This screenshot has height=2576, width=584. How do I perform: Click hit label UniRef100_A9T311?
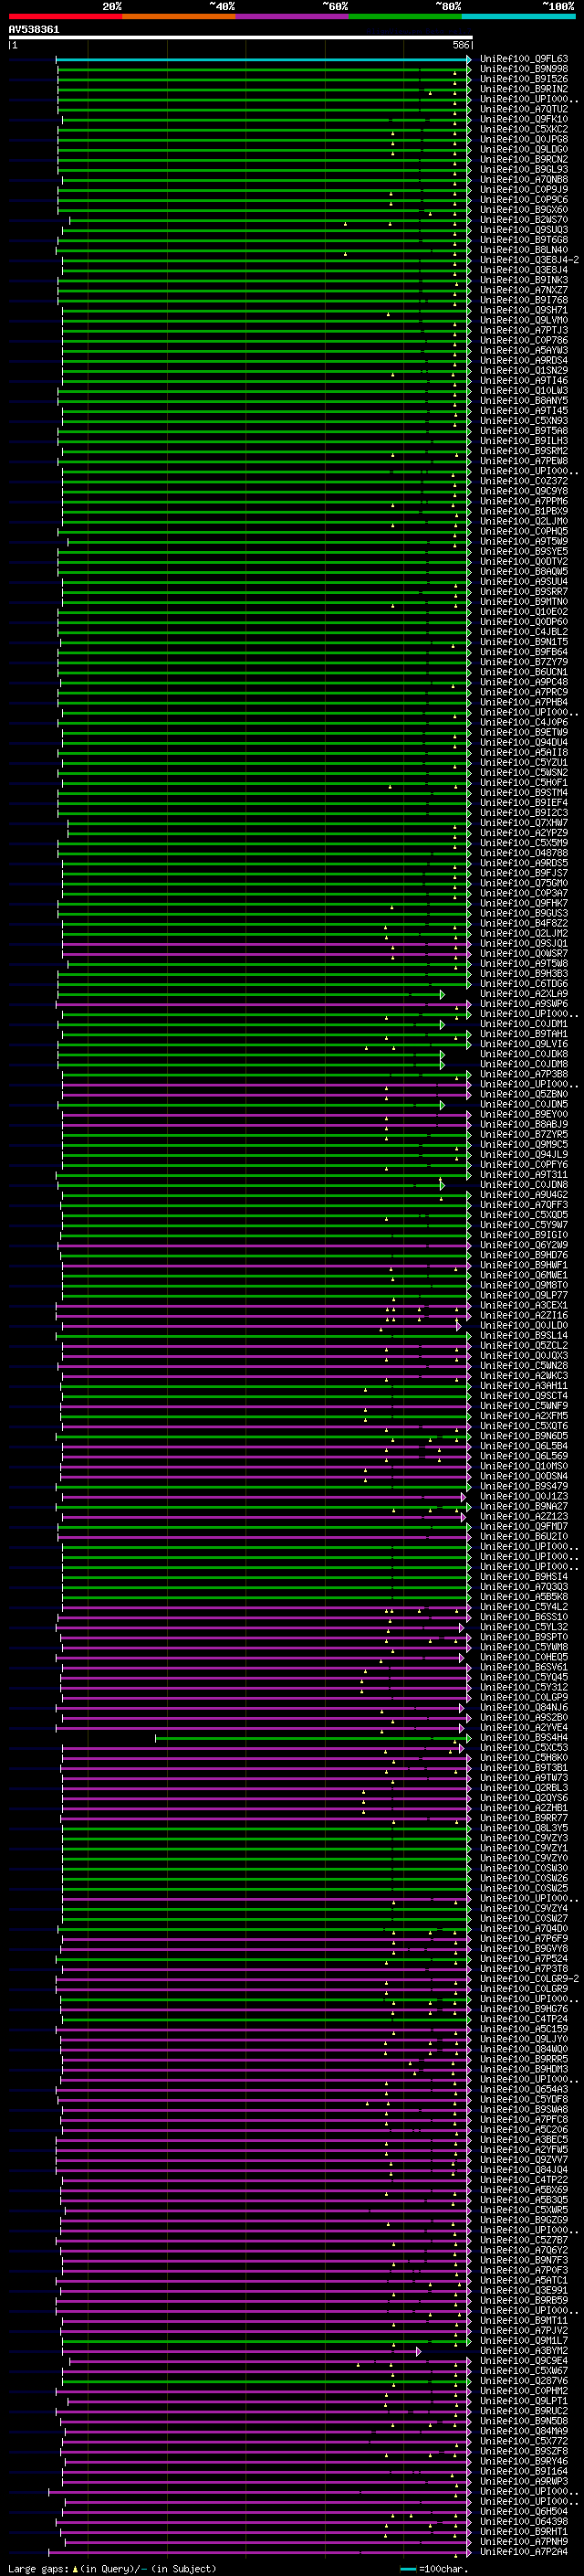point(524,1175)
